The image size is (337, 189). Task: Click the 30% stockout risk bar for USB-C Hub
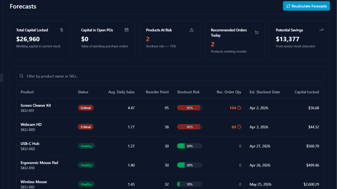click(190, 146)
